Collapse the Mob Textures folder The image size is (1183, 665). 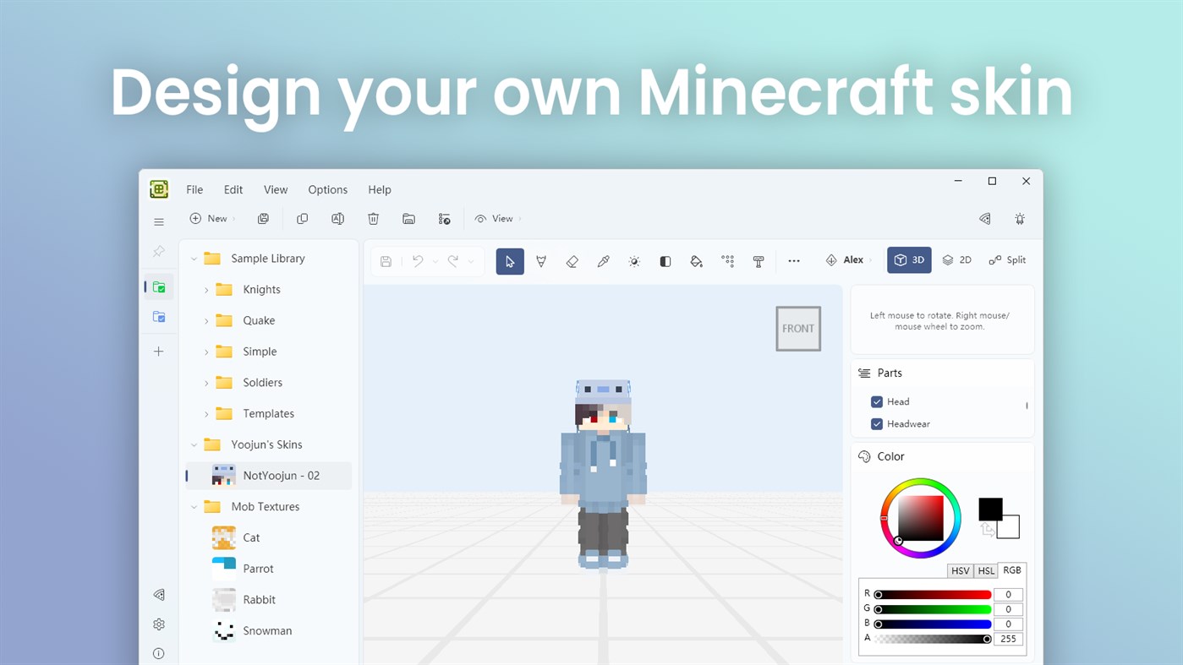(194, 507)
